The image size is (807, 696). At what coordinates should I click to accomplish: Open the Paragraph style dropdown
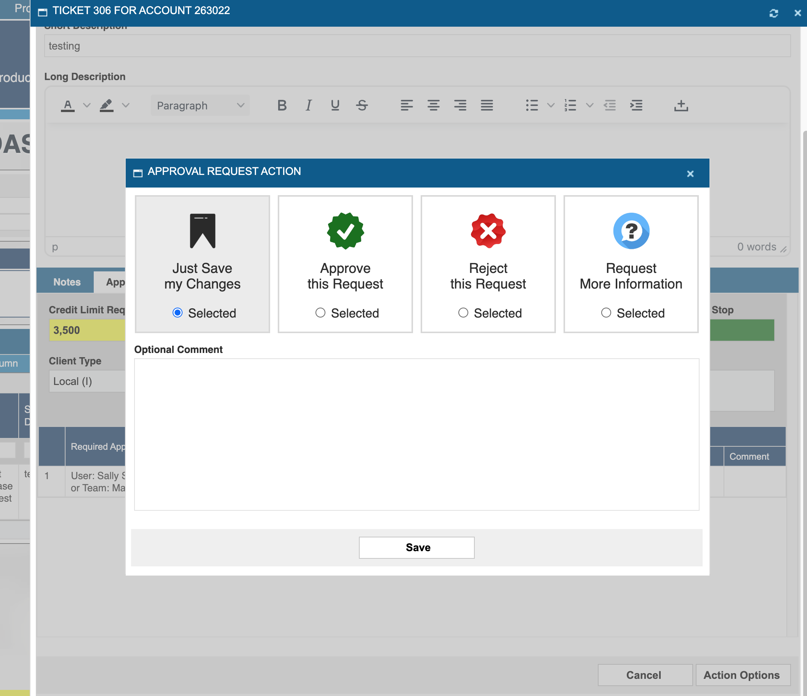(200, 105)
